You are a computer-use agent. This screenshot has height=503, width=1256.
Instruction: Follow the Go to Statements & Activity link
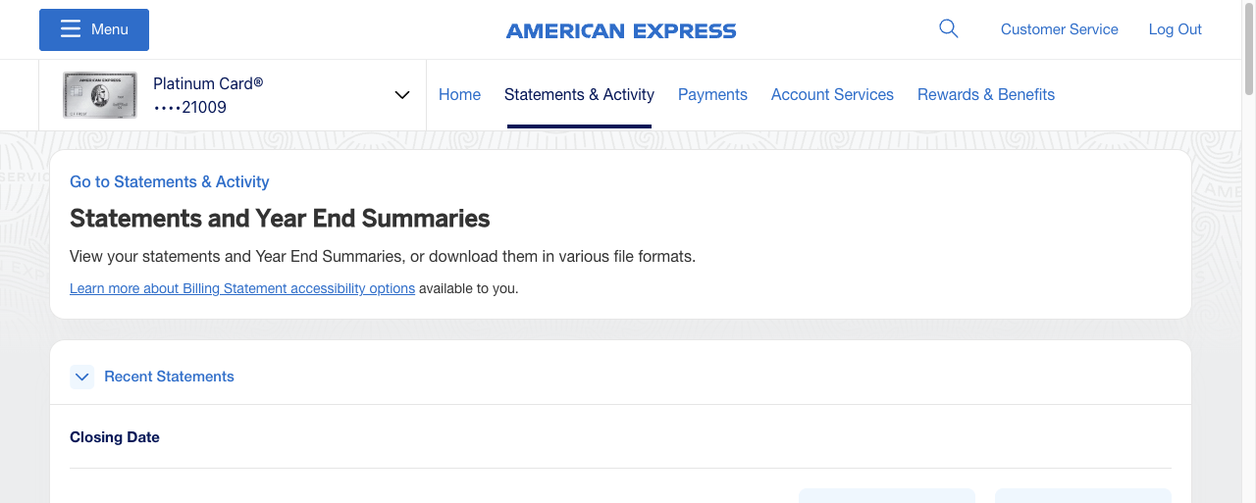pos(170,181)
